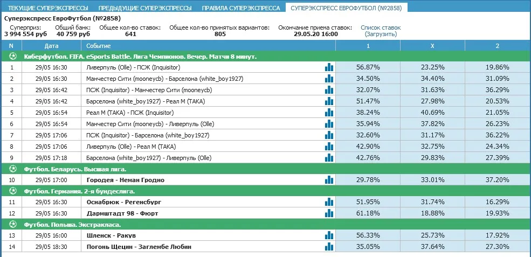This screenshot has width=531, height=257.
Task: Select 31.09% cell in match 2
Action: pyautogui.click(x=498, y=79)
